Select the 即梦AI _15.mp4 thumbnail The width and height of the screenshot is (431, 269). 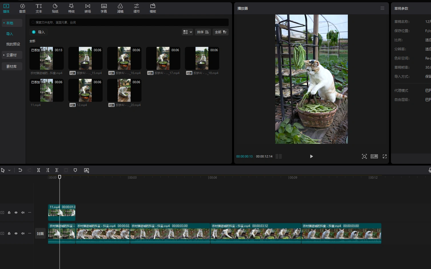(x=85, y=58)
